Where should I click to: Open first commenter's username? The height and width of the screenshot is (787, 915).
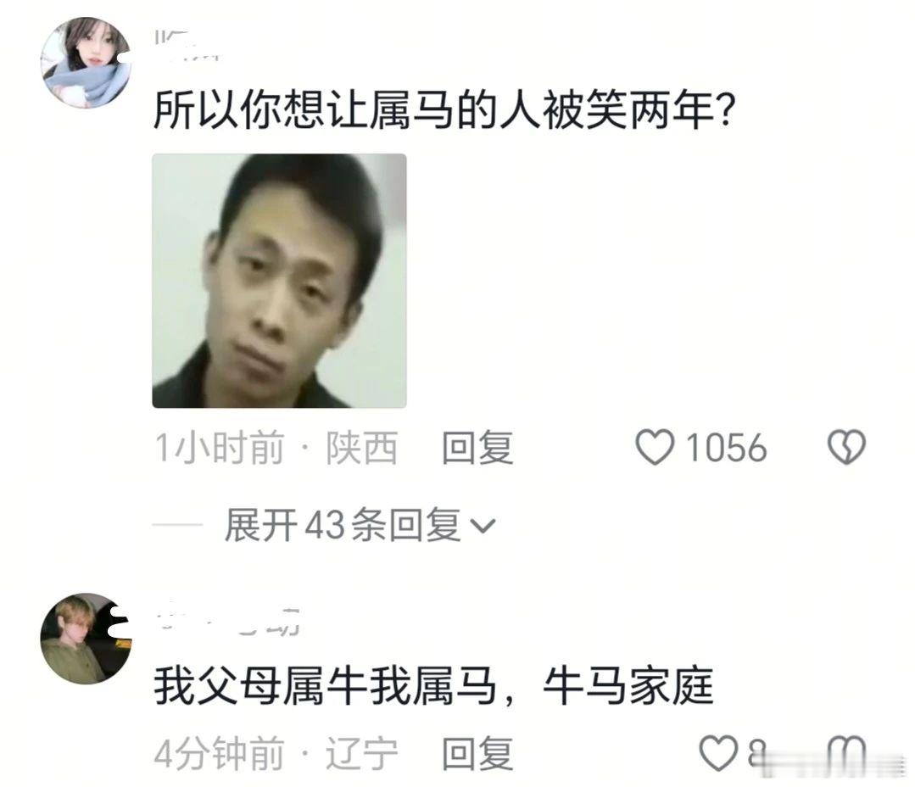(x=187, y=46)
